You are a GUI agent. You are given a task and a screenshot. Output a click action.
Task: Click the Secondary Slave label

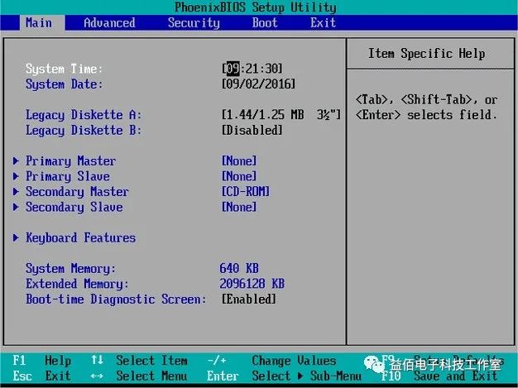pos(74,208)
